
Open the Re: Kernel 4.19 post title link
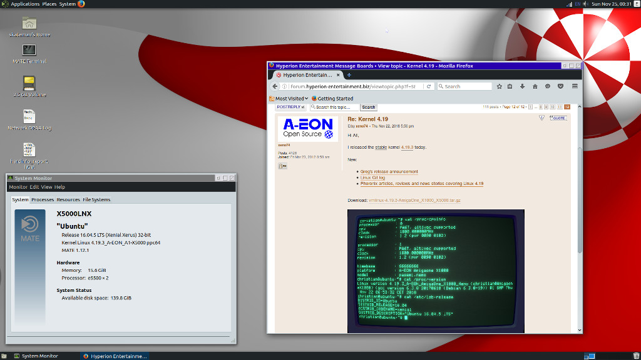click(367, 119)
